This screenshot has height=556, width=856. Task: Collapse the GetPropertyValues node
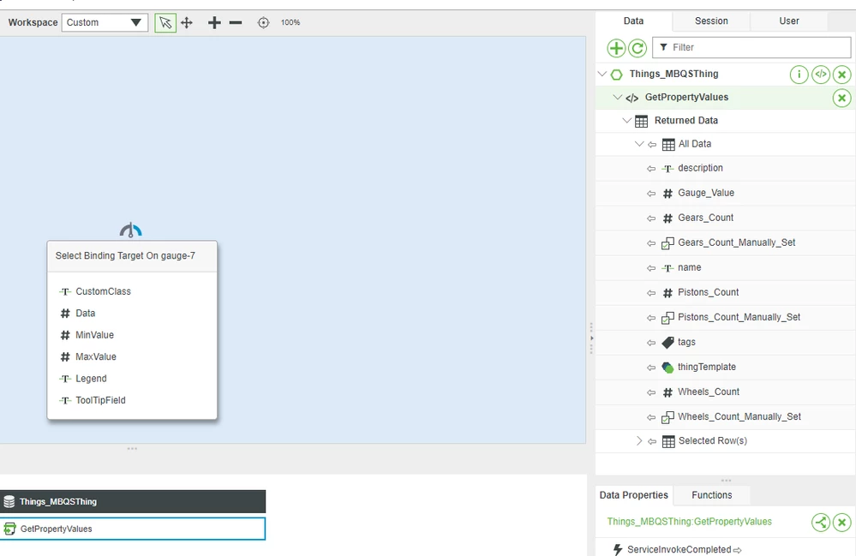click(x=617, y=97)
